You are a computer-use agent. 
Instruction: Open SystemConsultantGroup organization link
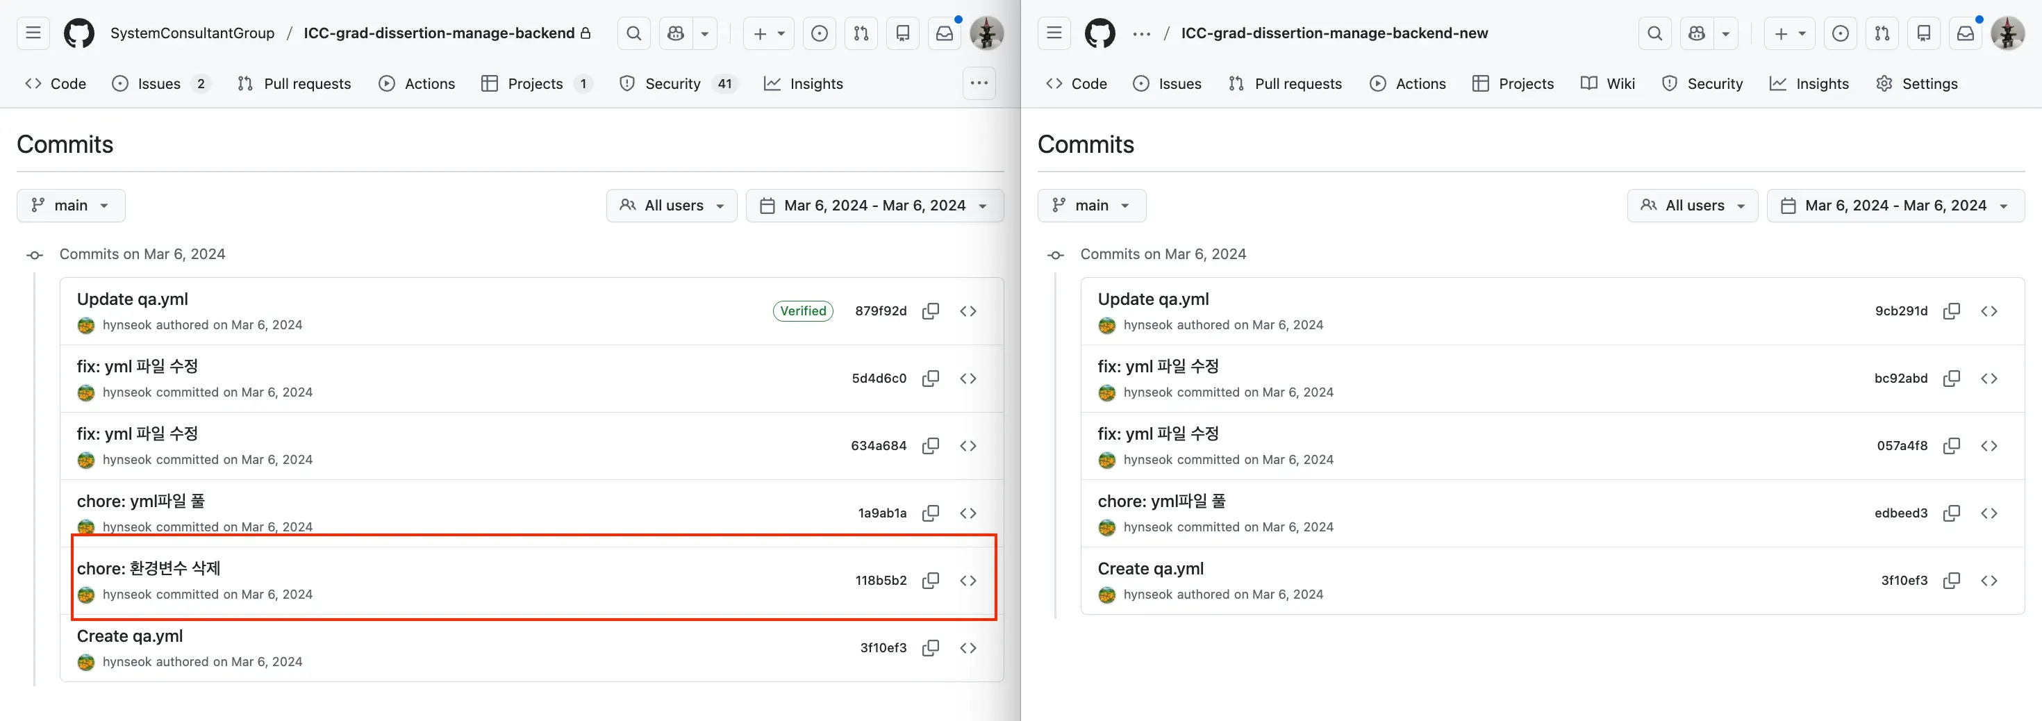point(192,33)
